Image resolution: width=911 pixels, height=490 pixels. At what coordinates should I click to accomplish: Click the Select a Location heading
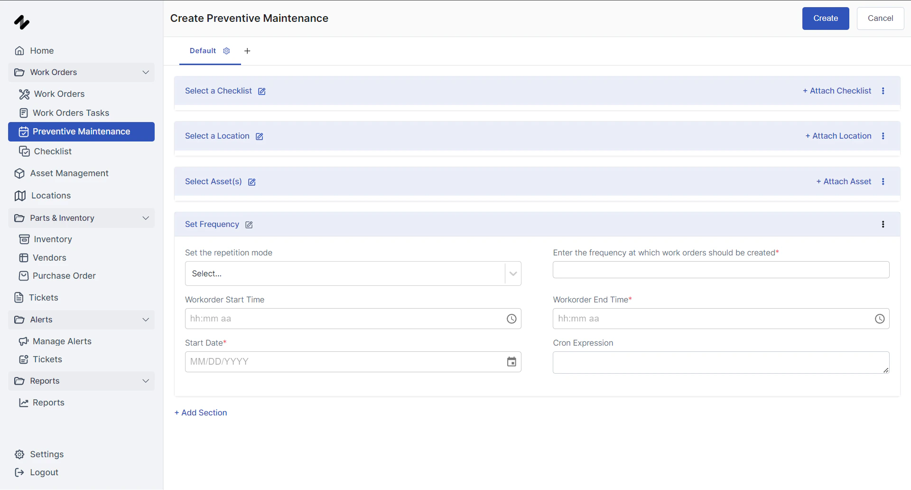coord(217,136)
